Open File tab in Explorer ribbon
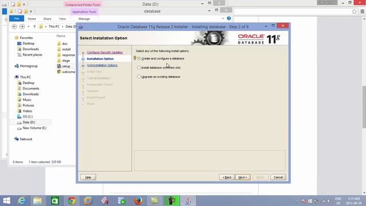Viewport: 366px width, 206px height. (17, 18)
